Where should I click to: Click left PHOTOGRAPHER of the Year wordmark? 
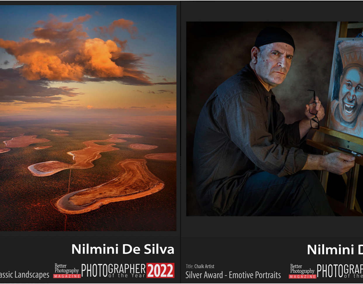(x=113, y=271)
